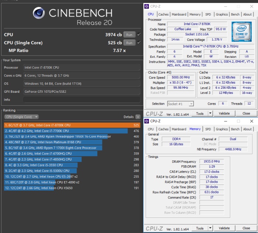
Task: Open Graphics tab in lower CPU-Z
Action: [222, 129]
